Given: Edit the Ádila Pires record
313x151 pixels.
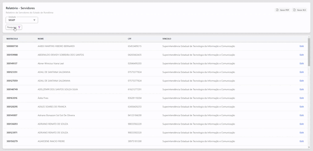Looking at the screenshot, I should point(302,98).
